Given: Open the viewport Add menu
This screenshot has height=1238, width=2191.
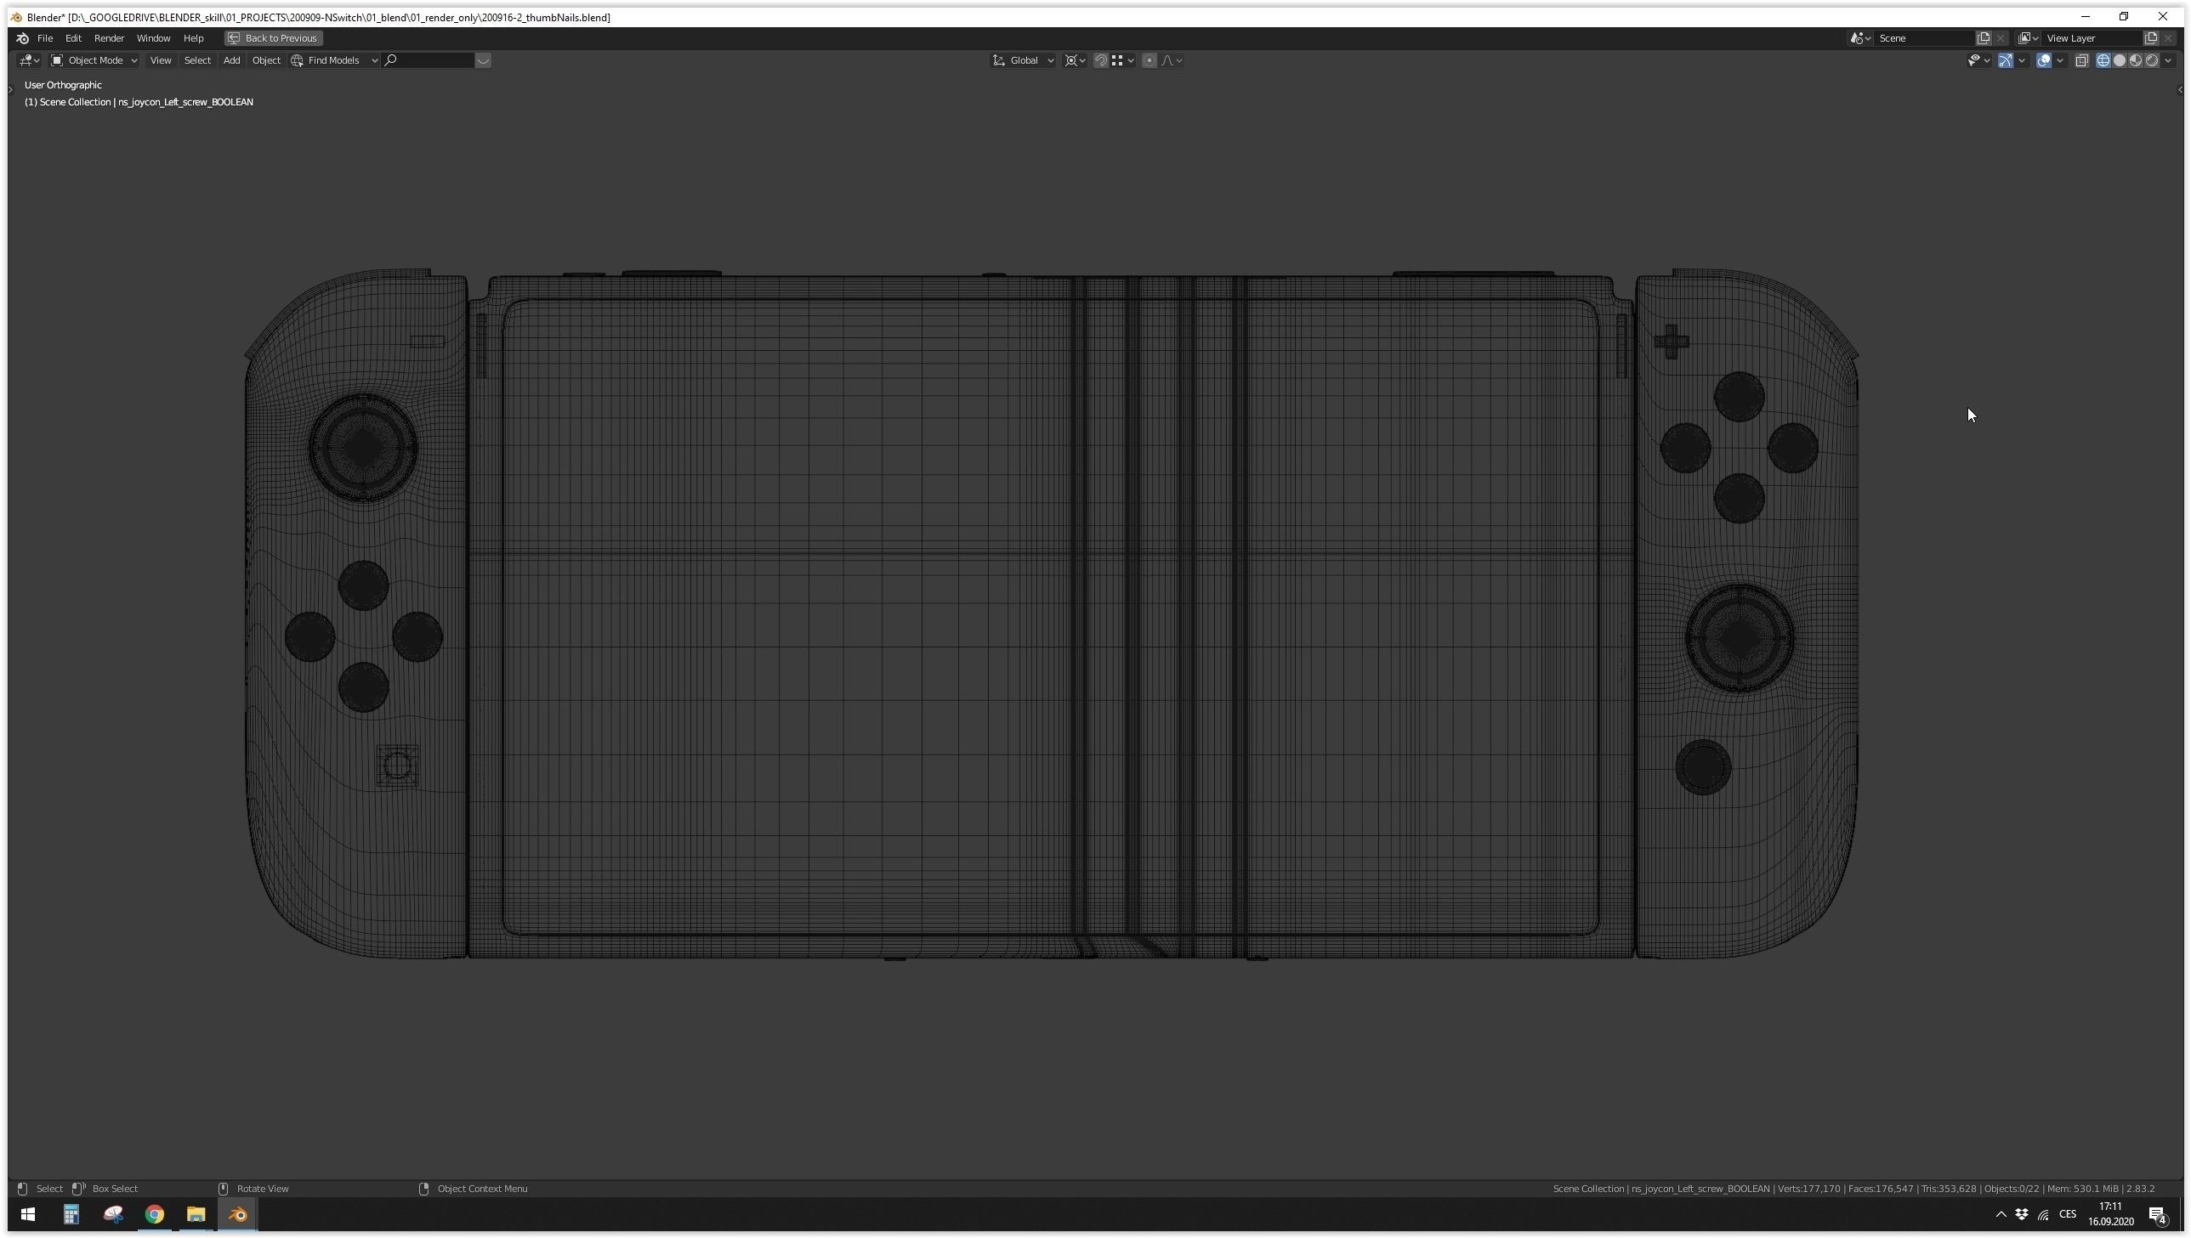Looking at the screenshot, I should tap(231, 60).
